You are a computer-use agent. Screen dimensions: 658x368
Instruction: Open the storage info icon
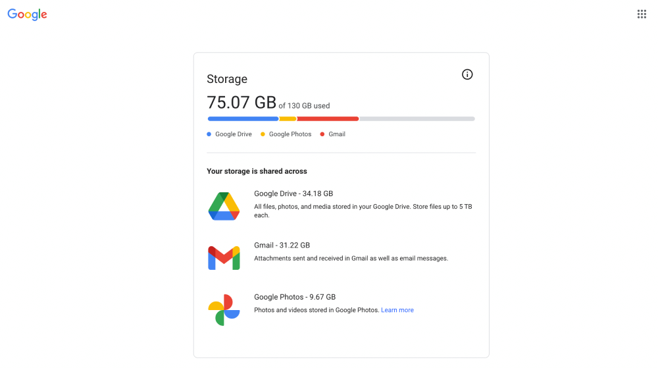[467, 74]
